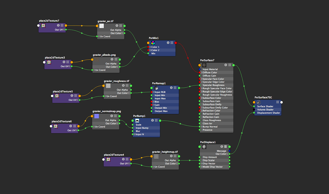Expand Out Color on gravier_albedo.png node
The width and height of the screenshot is (329, 194).
[118, 67]
